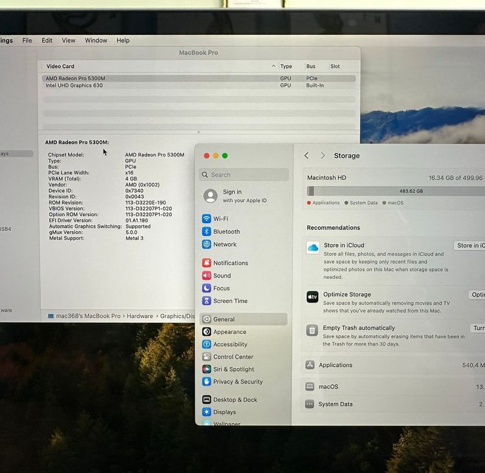This screenshot has width=485, height=473.
Task: Click the Optimize button for Optimize Storage
Action: (477, 294)
